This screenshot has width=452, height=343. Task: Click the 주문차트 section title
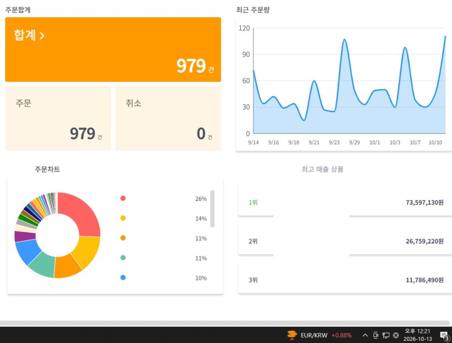pyautogui.click(x=47, y=169)
